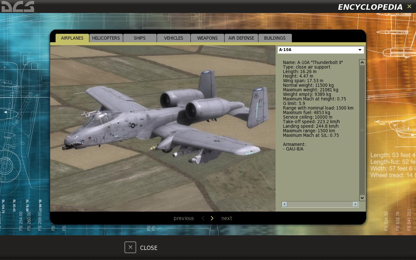Viewport: 416px width, 260px height.
Task: Click the DCS logo
Action: coord(18,6)
